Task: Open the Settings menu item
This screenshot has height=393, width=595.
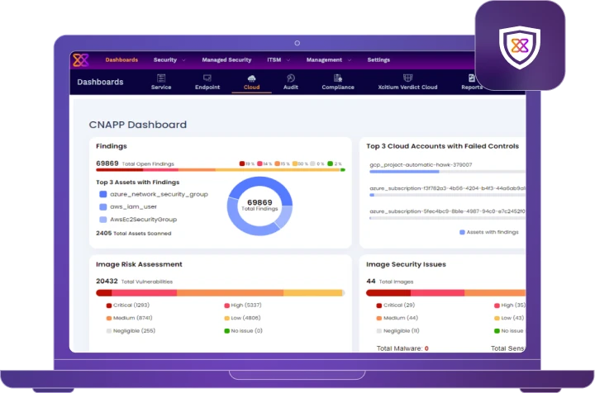Action: [378, 59]
